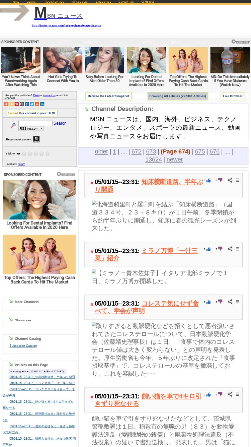This screenshot has height=447, width=251.
Task: Open Woodworking sponsored ad thumbnail
Action: (x=21, y=60)
